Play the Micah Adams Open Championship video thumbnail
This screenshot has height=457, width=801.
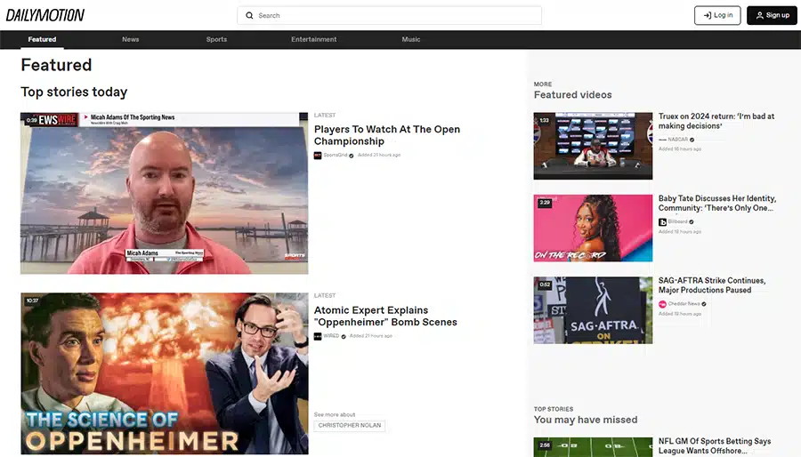coord(165,193)
